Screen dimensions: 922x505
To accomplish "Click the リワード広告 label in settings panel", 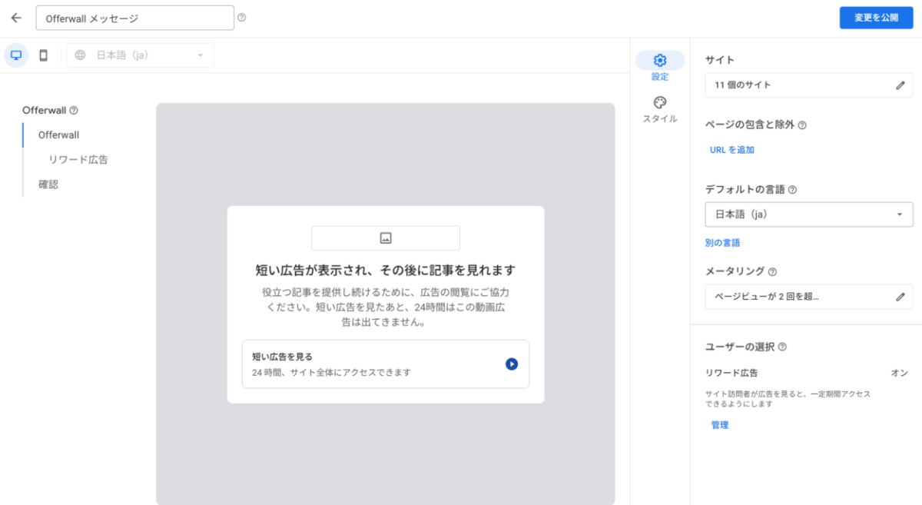I will 731,373.
